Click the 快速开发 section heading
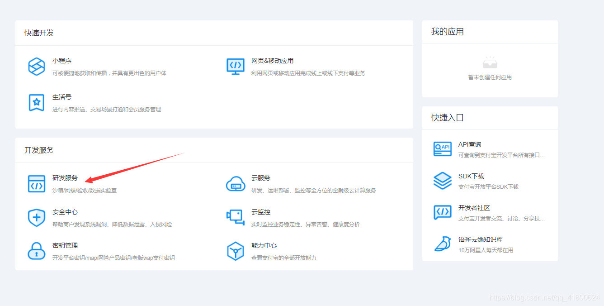The height and width of the screenshot is (306, 604). (x=39, y=33)
